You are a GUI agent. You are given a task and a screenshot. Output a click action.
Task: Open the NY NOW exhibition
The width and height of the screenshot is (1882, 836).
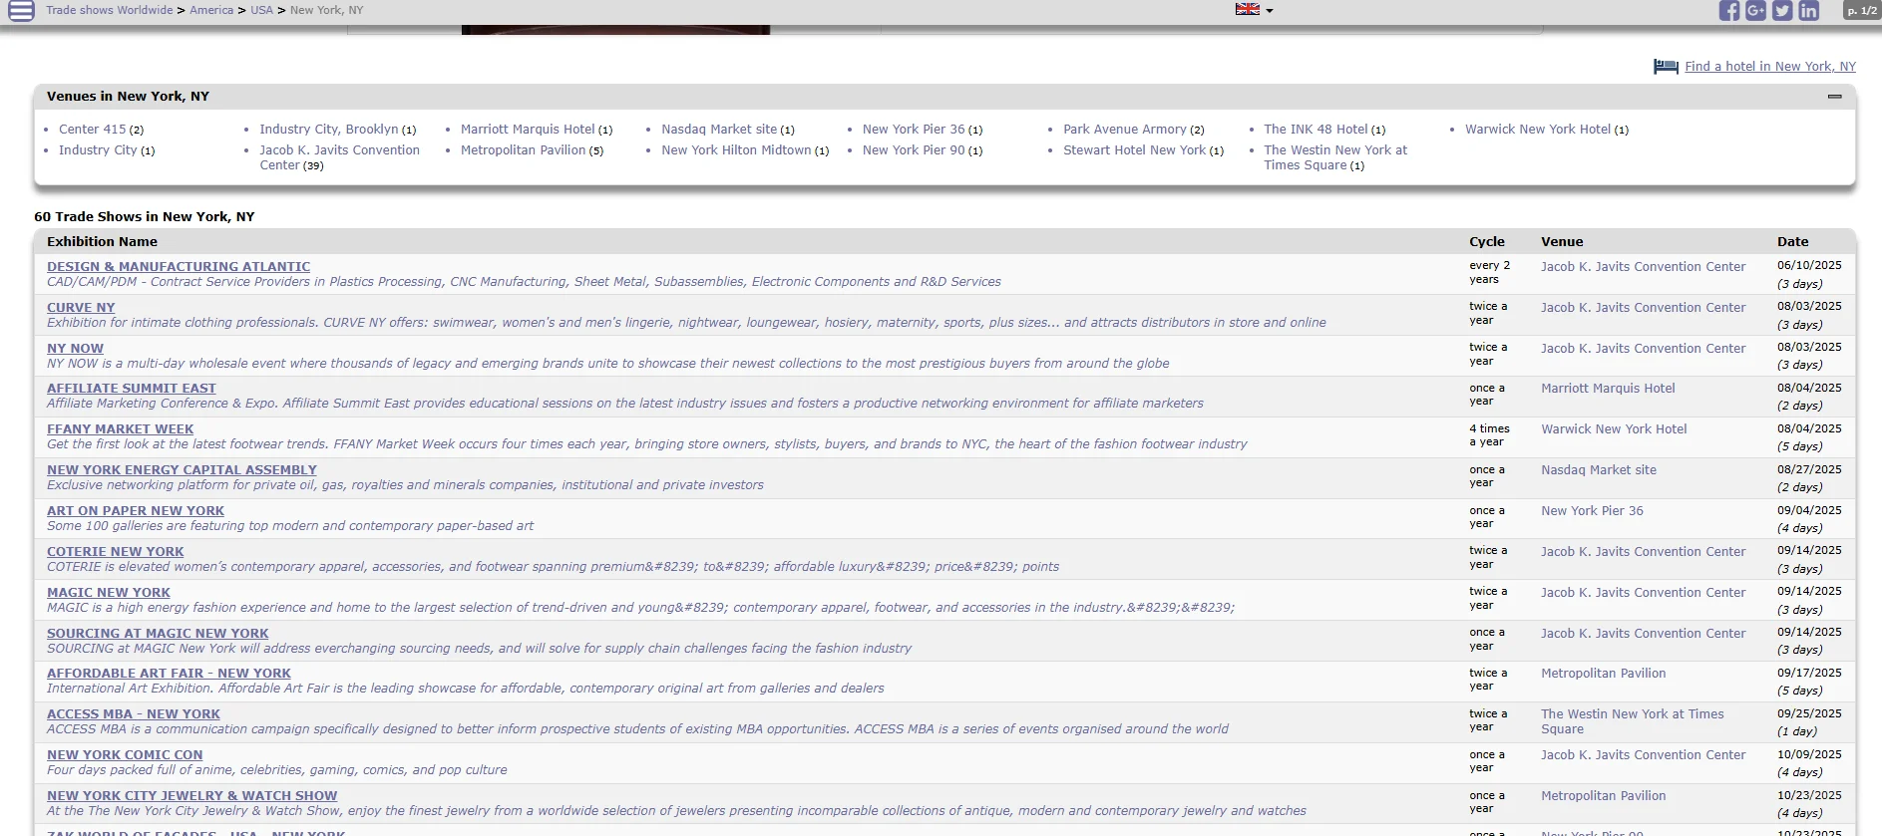[x=75, y=349]
